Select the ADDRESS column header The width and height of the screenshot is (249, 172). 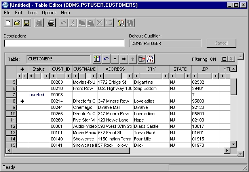point(115,69)
